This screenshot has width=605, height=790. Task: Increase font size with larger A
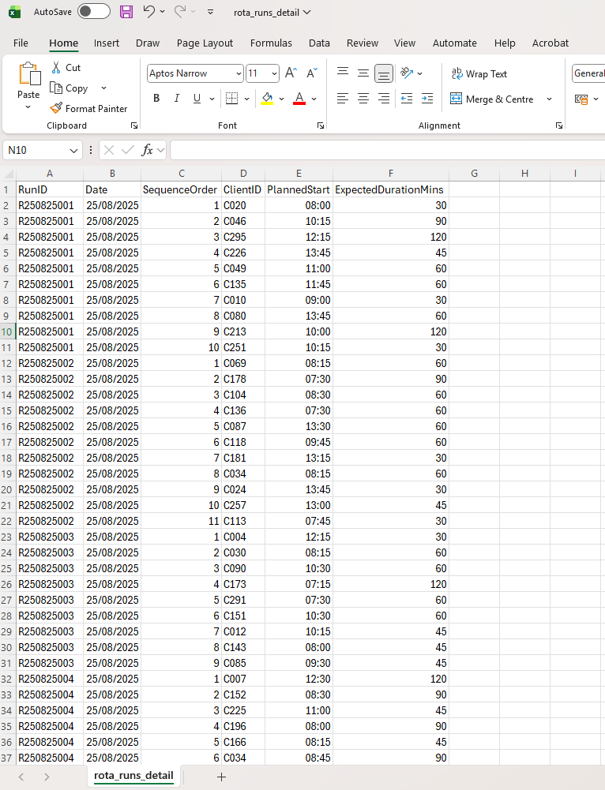291,73
